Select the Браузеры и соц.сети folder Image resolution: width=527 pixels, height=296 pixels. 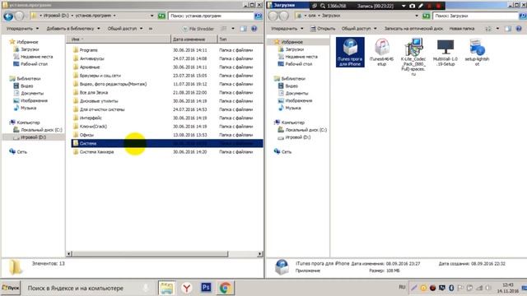(100, 76)
